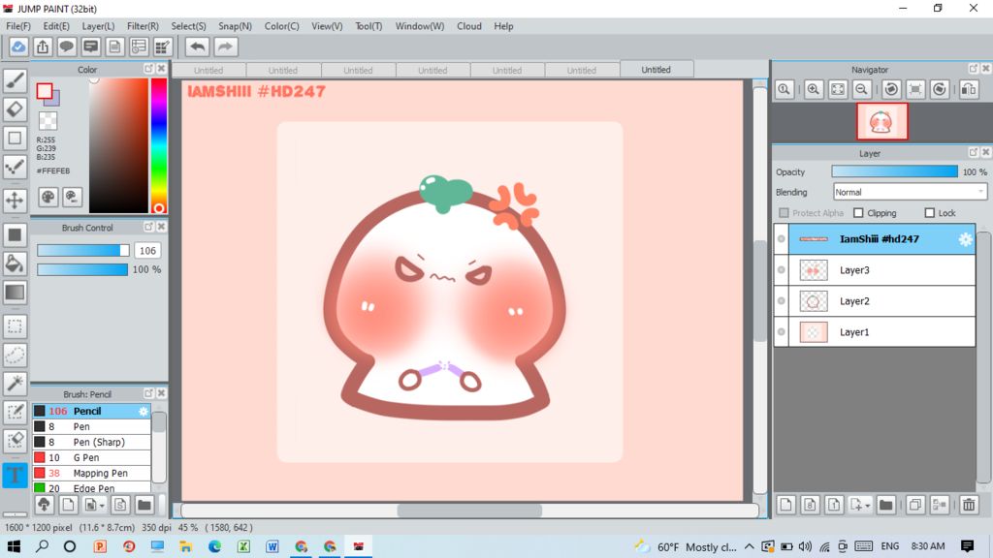Select the Magic Wand tool

[x=15, y=383]
